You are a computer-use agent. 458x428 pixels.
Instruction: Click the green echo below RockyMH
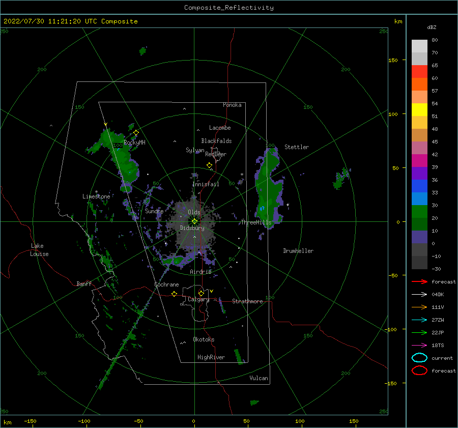click(x=126, y=163)
